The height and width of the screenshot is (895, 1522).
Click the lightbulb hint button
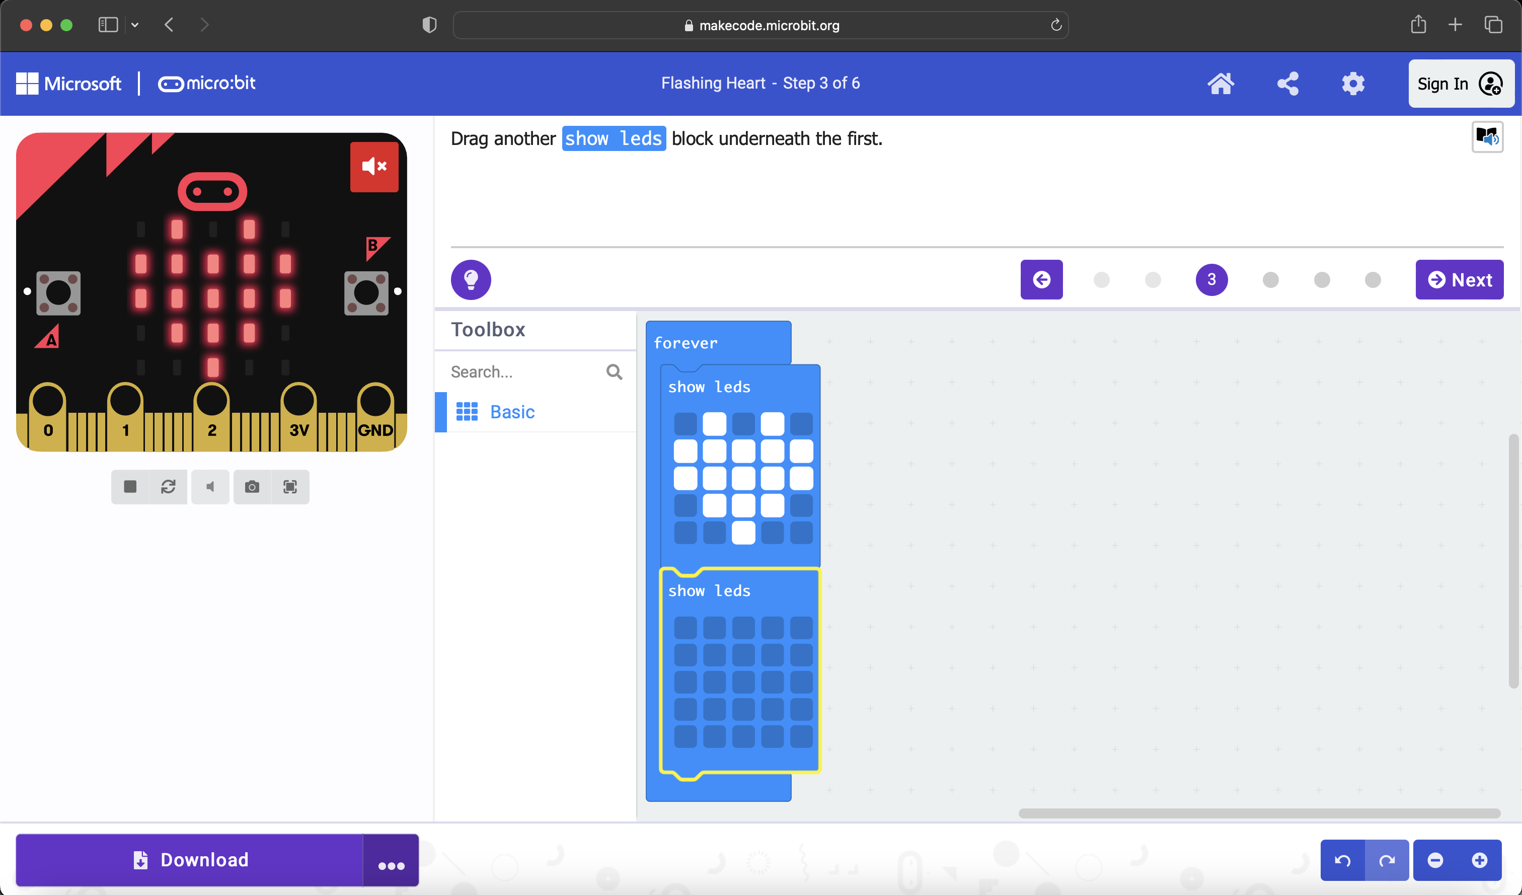click(x=471, y=279)
